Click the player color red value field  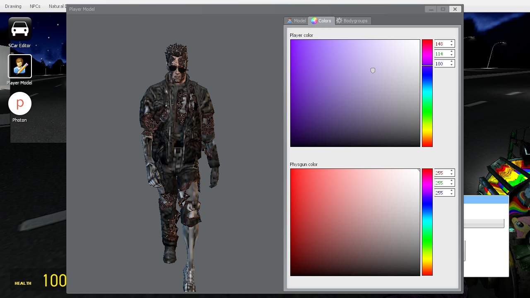(x=441, y=44)
